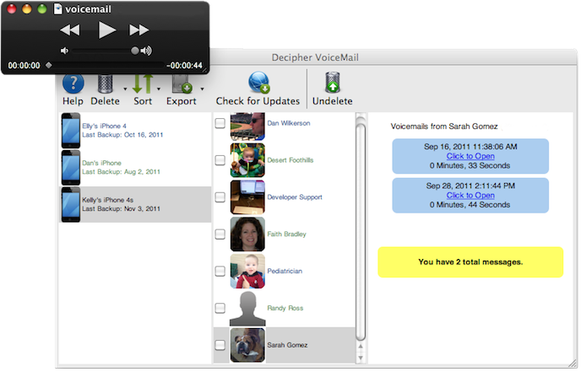Open the Export dropdown arrow
Image resolution: width=581 pixels, height=372 pixels.
point(203,89)
